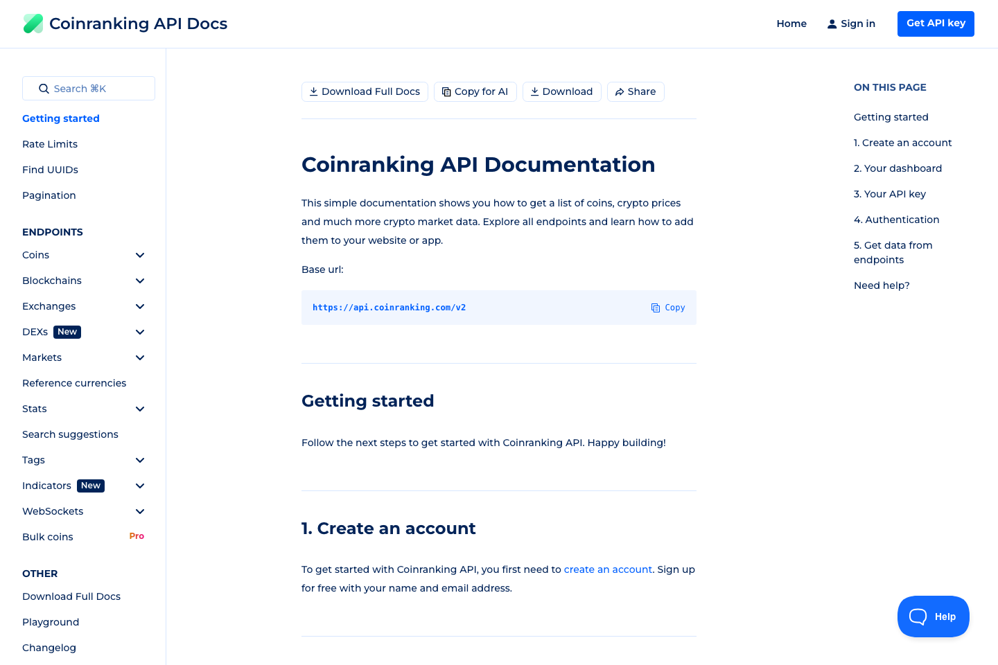
Task: Click the search magnifier icon in sidebar
Action: tap(44, 89)
